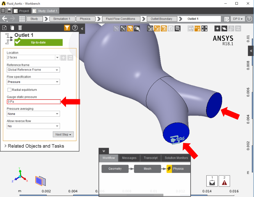Open panel help question mark
Image resolution: width=254 pixels, height=197 pixels.
click(x=75, y=28)
